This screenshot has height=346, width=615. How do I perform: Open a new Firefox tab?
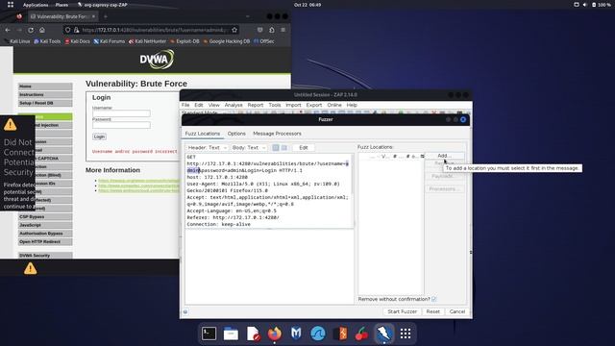[x=105, y=16]
